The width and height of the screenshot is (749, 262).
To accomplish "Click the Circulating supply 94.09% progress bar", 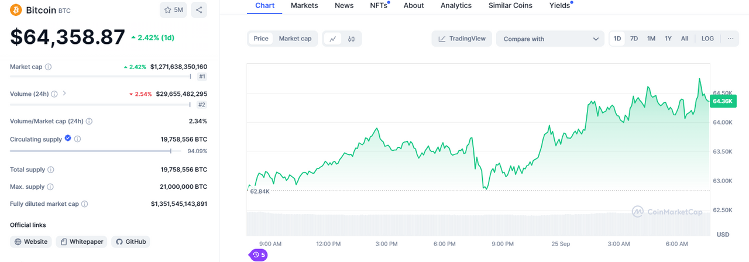I will coord(96,151).
